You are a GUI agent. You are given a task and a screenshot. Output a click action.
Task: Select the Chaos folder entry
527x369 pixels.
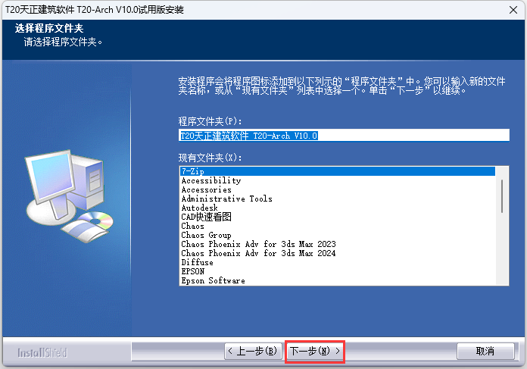click(338, 226)
